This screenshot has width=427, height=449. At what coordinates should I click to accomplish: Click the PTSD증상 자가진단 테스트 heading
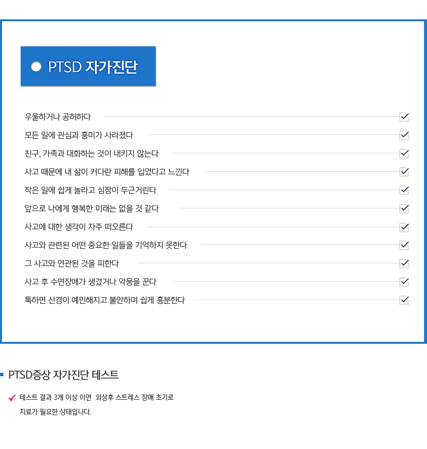click(x=64, y=375)
